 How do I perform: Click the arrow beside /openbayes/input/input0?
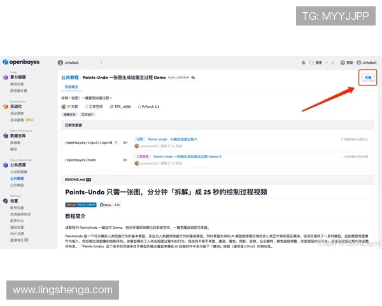click(125, 143)
